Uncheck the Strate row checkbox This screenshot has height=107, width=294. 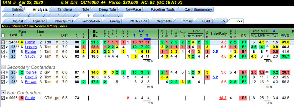3,98
